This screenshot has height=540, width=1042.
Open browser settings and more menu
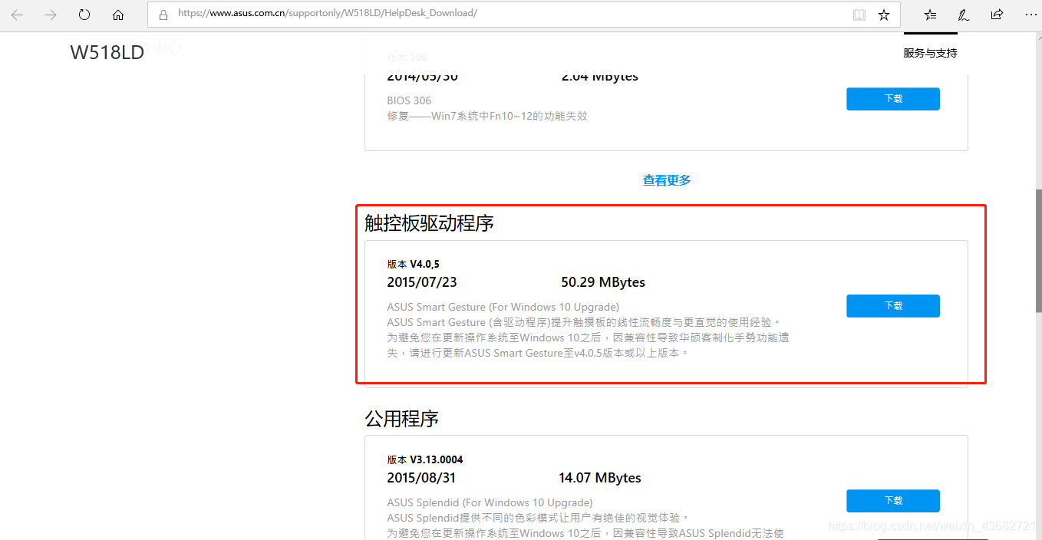(x=1030, y=15)
